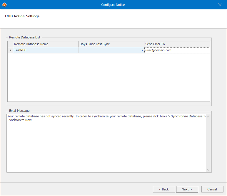Image resolution: width=227 pixels, height=196 pixels.
Task: Click the scroll up arrow in Email Message
Action: (208, 116)
